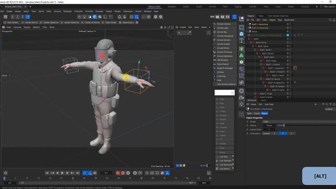336x189 pixels.
Task: Select the Text spline icon in the palette
Action: [x=241, y=40]
